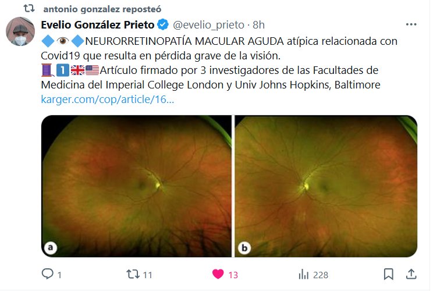Click the view count 228
This screenshot has width=433, height=291.
tap(321, 275)
